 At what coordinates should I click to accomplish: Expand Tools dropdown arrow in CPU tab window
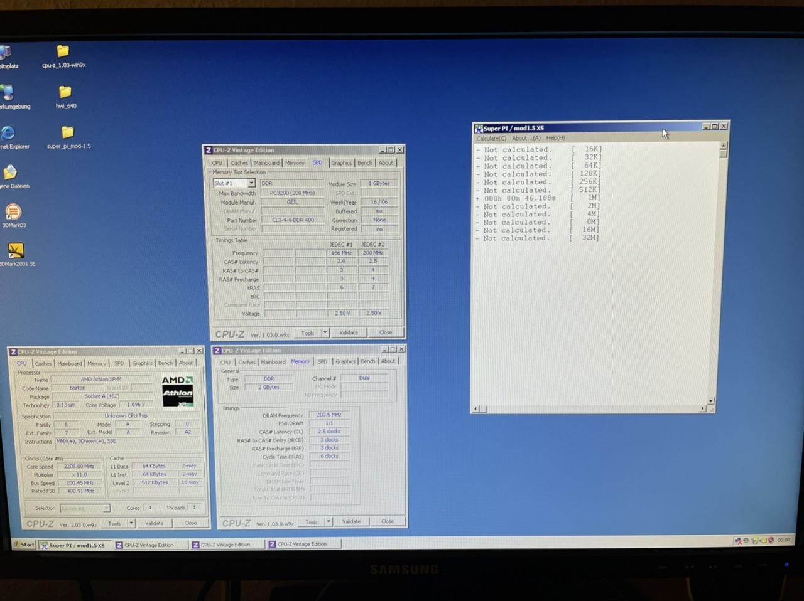131,523
